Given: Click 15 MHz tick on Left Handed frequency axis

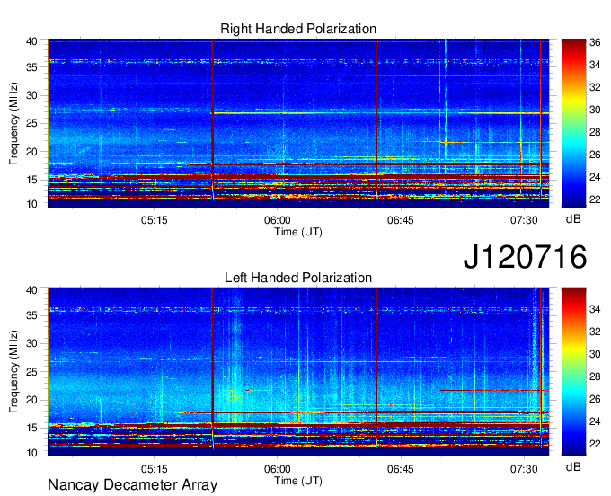Looking at the screenshot, I should click(x=31, y=429).
